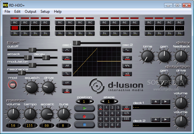Click the circular reset icon beside the keypad
This screenshot has height=134, width=194.
126,108
